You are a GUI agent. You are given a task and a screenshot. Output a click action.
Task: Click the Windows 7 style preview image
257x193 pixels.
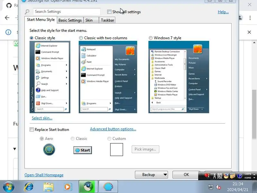click(179, 77)
